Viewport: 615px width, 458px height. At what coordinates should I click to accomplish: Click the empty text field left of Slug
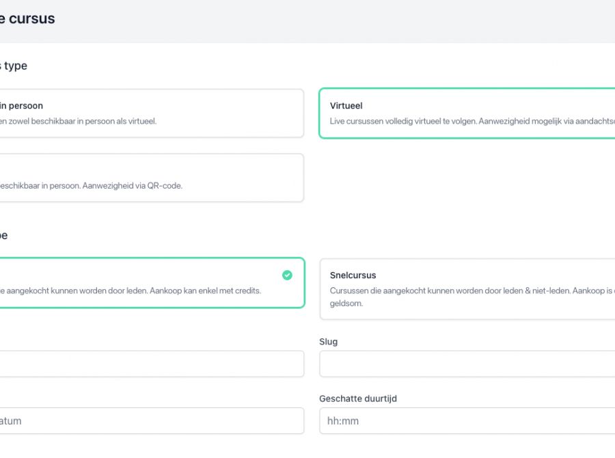click(150, 364)
